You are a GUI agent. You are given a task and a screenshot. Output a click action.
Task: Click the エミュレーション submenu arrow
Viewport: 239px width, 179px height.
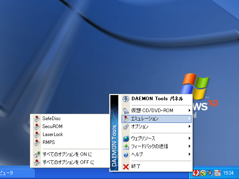point(190,118)
